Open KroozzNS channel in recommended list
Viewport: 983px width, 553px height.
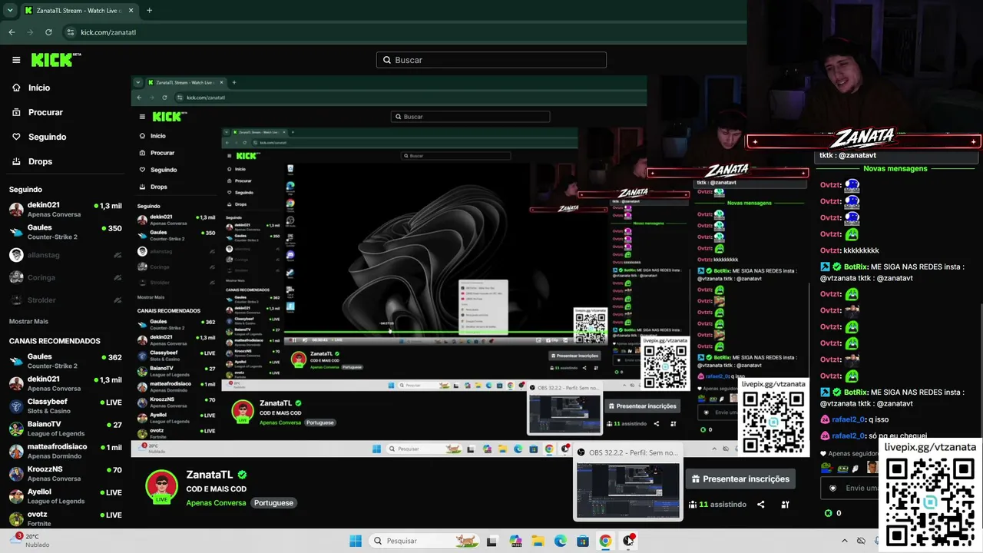tap(65, 473)
